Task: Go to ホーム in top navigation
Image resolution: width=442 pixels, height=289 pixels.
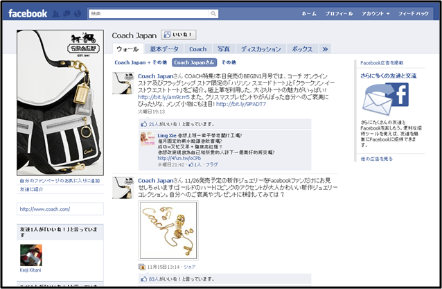Action: (309, 14)
